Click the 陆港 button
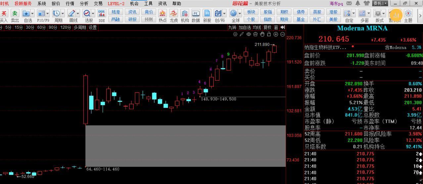423x184 pixels. (116, 12)
